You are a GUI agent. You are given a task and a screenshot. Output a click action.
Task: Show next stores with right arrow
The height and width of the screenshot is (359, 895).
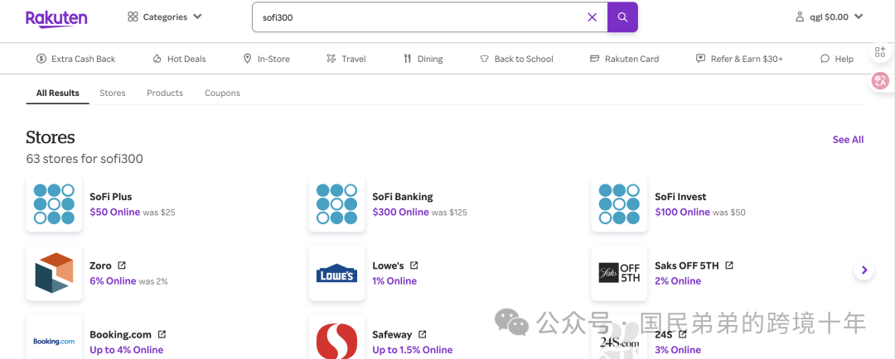point(864,270)
